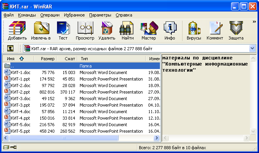The width and height of the screenshot is (259, 153).
Task: Click the file list scroll right arrow
Action: tap(156, 138)
